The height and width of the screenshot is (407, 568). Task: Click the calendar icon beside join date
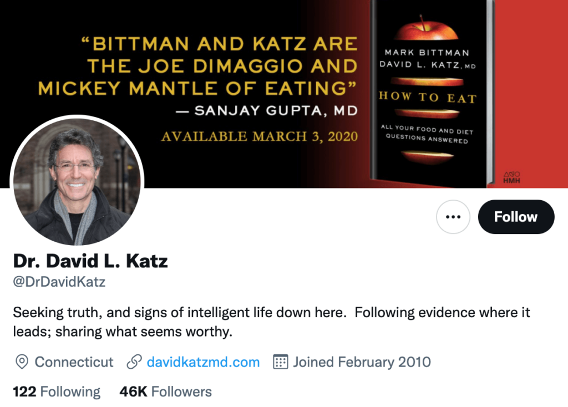281,363
